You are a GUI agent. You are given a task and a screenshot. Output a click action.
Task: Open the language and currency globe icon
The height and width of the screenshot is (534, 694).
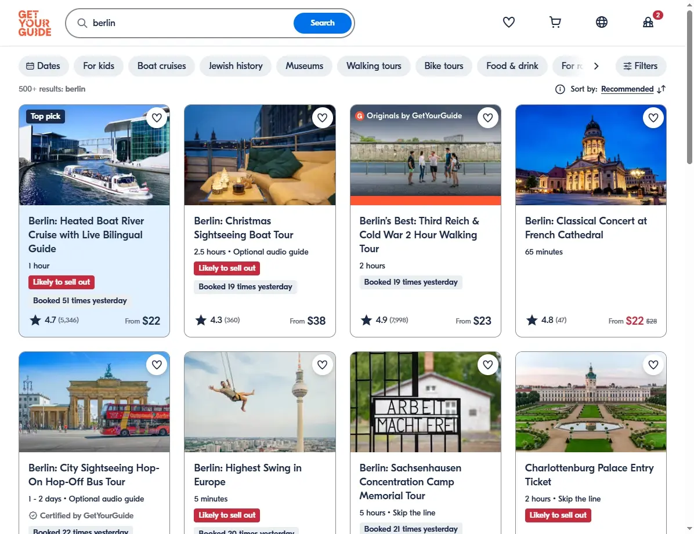click(602, 22)
